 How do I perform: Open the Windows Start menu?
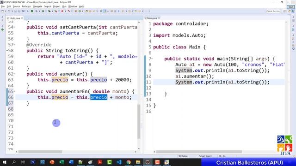4,162
